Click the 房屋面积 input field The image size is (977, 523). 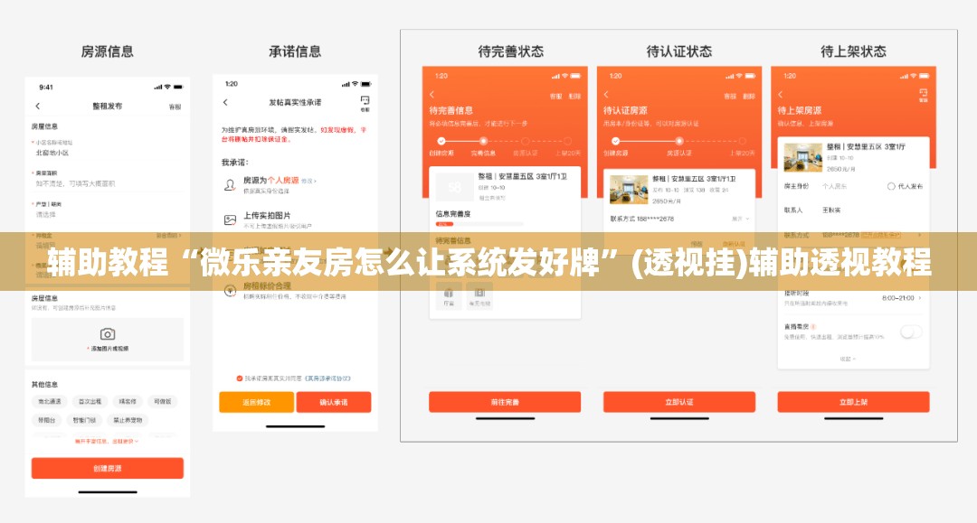107,179
